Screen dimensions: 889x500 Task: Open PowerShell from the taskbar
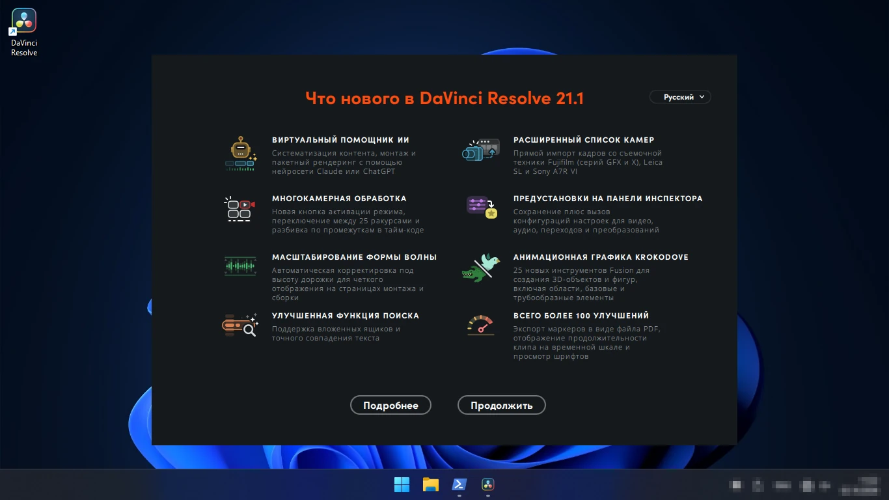click(459, 484)
